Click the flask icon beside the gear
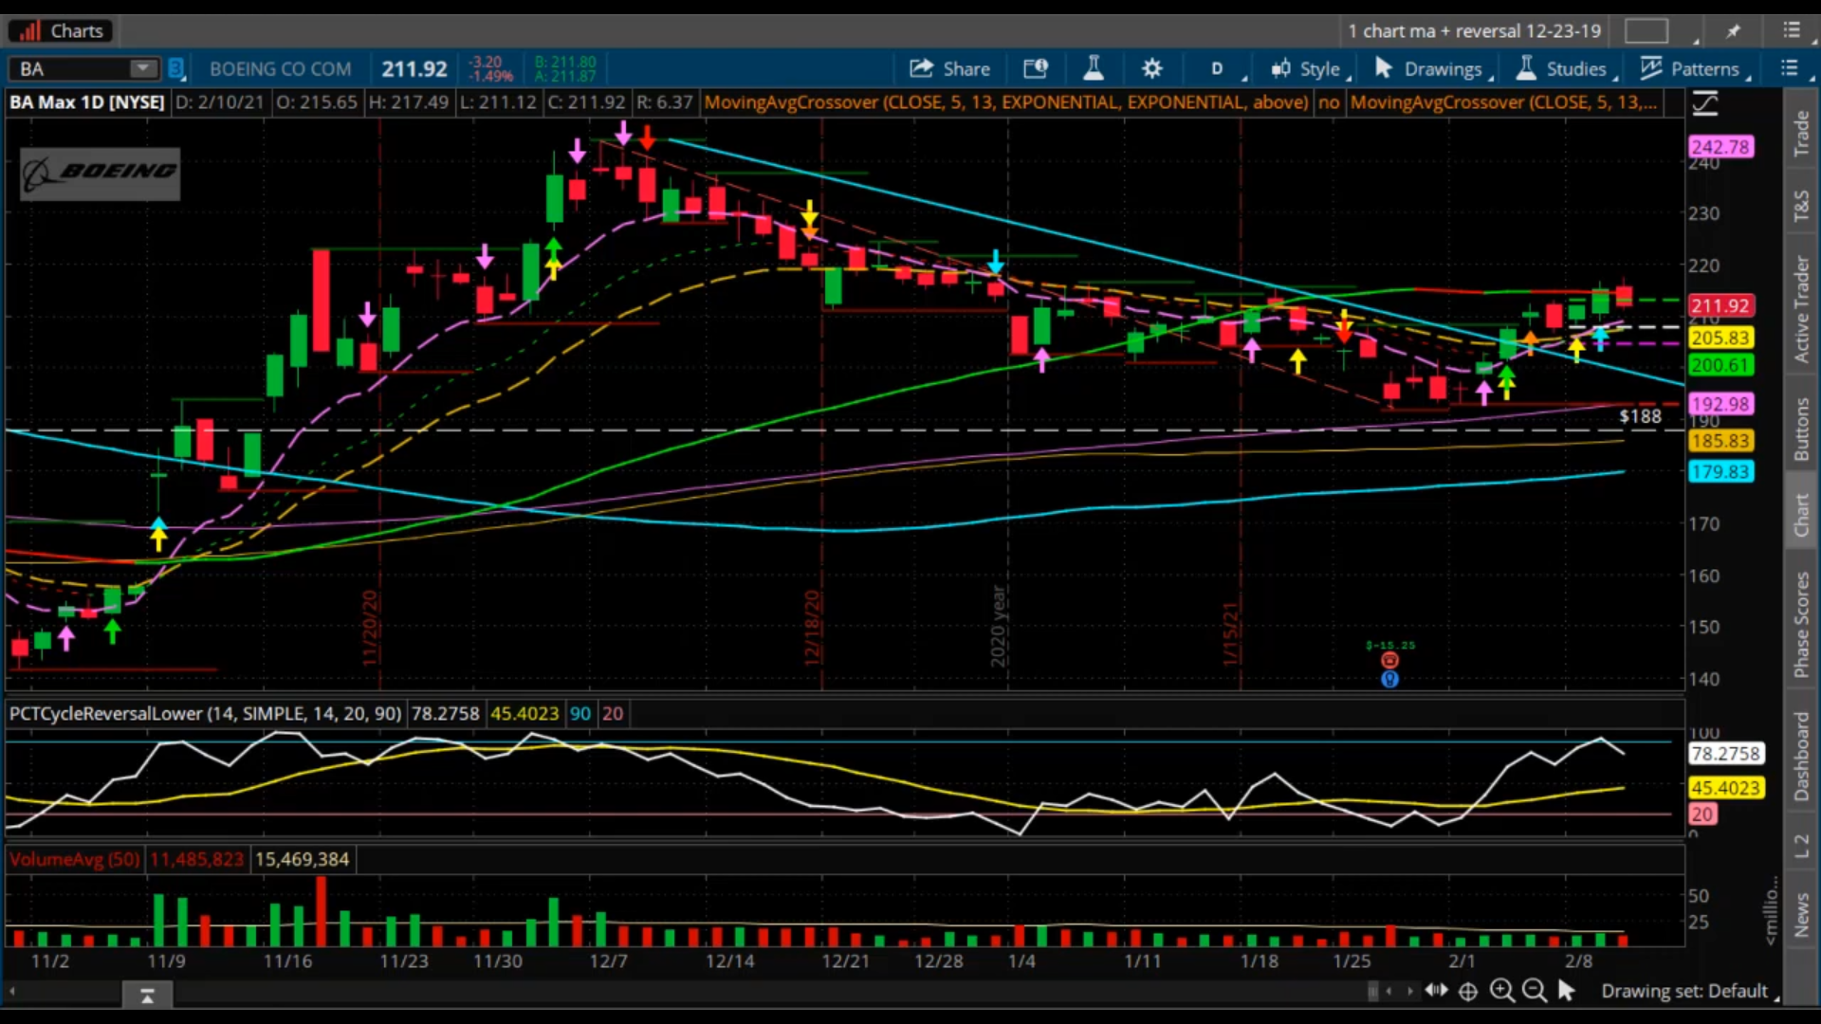 (x=1093, y=68)
